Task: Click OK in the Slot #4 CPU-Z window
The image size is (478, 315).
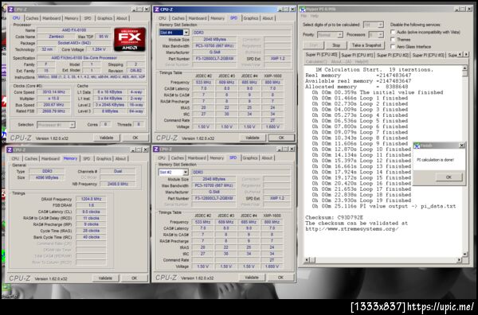Action: (281, 138)
